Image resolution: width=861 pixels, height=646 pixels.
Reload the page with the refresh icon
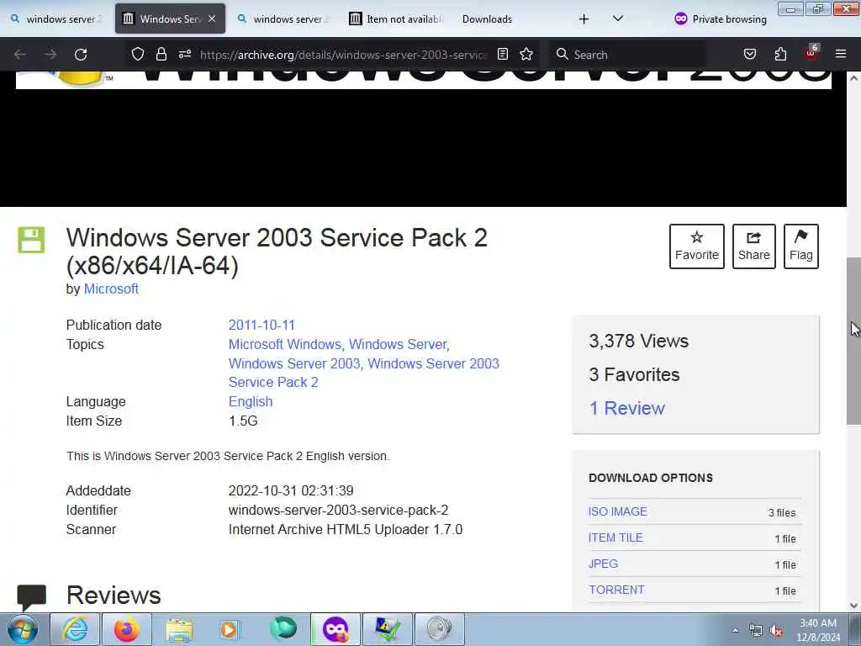(x=81, y=55)
